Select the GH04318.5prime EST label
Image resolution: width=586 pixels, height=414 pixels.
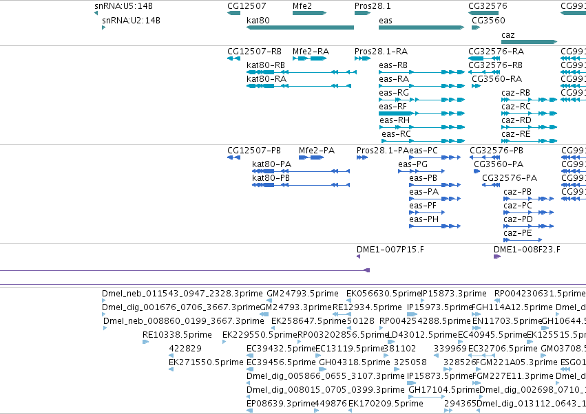point(355,362)
